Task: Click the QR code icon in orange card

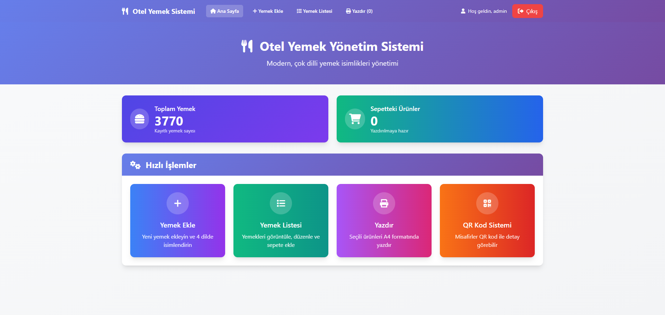Action: click(x=487, y=203)
